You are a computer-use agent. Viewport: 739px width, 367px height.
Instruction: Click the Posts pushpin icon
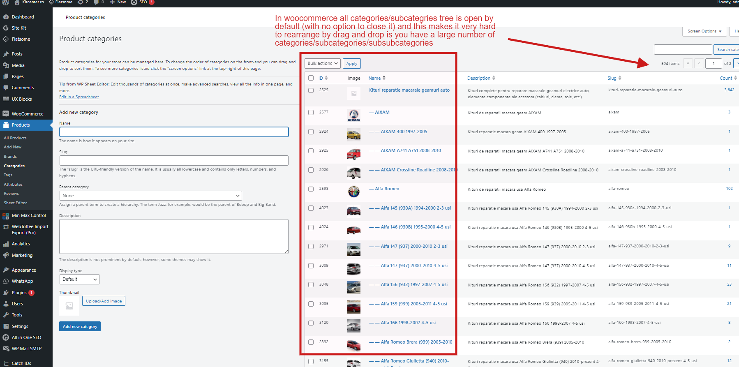tap(6, 54)
